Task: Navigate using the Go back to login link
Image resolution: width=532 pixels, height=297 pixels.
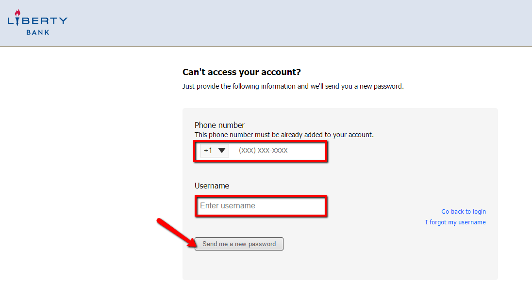Action: click(463, 211)
